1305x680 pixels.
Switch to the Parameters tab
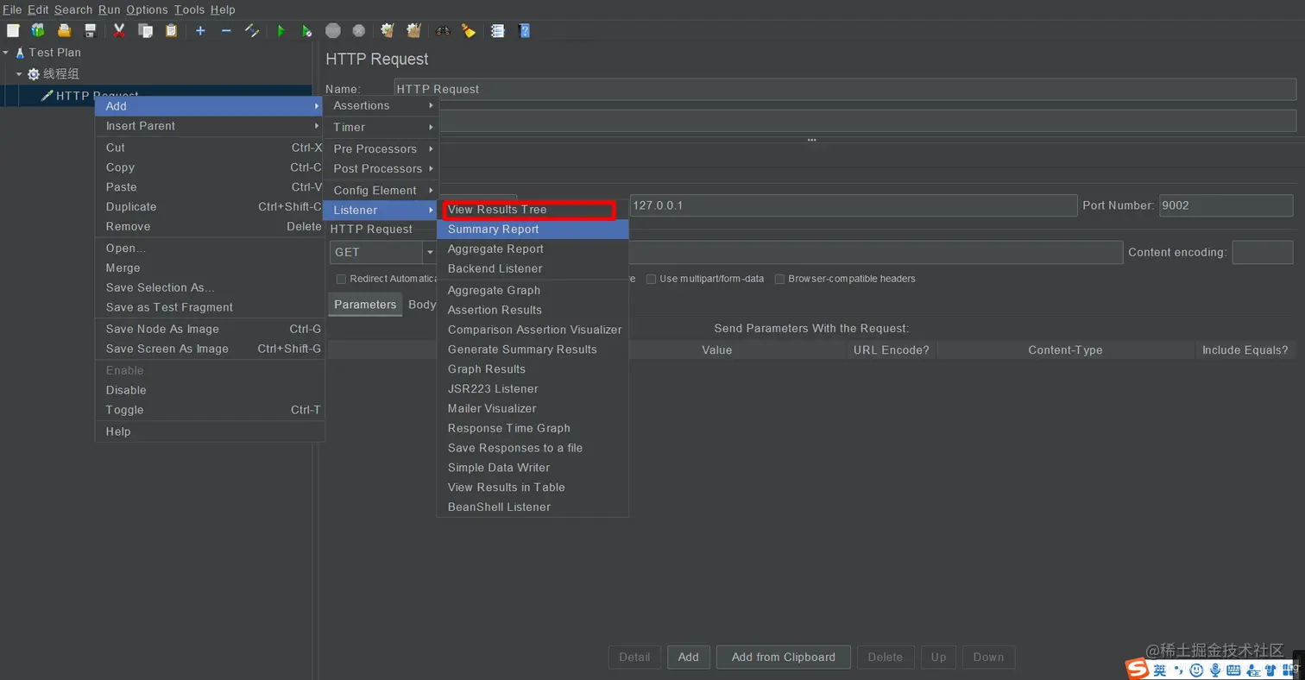coord(365,305)
